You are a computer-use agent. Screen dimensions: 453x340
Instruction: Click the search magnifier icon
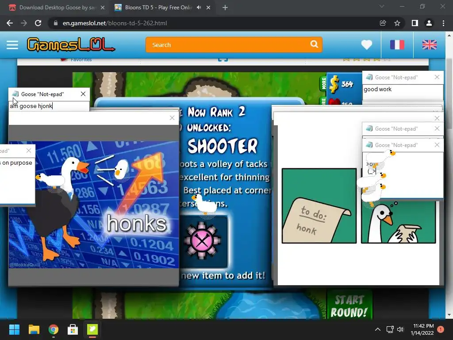click(314, 44)
